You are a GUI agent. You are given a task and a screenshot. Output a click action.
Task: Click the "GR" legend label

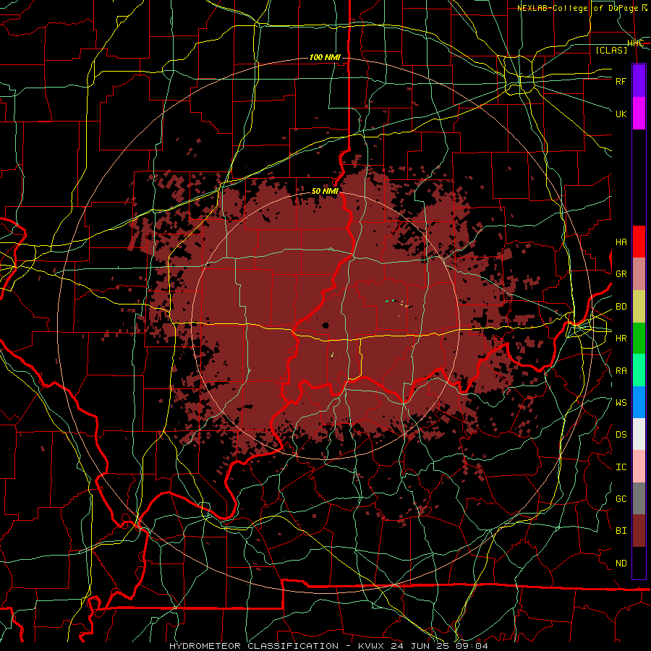(x=621, y=274)
